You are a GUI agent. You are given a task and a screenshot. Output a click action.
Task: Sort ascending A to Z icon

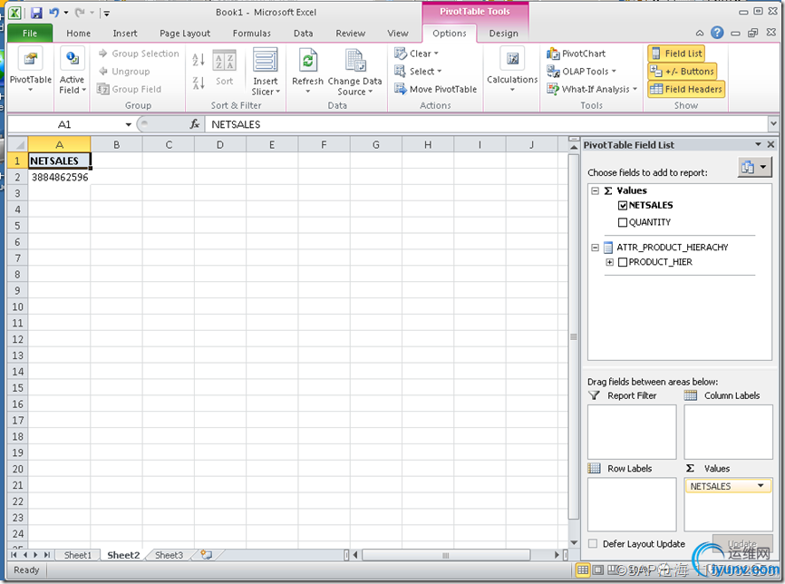tap(199, 60)
